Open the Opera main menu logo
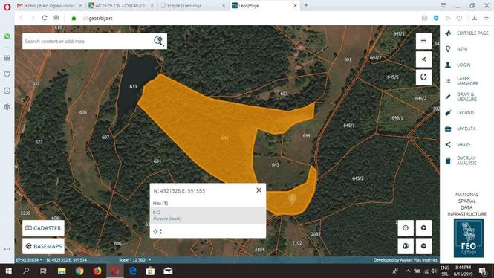 tap(7, 7)
